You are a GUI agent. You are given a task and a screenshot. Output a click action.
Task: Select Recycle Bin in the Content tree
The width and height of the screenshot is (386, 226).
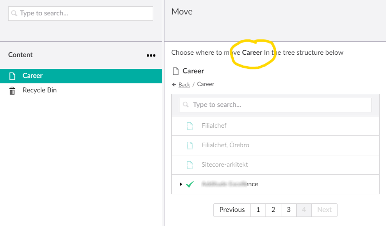[39, 91]
